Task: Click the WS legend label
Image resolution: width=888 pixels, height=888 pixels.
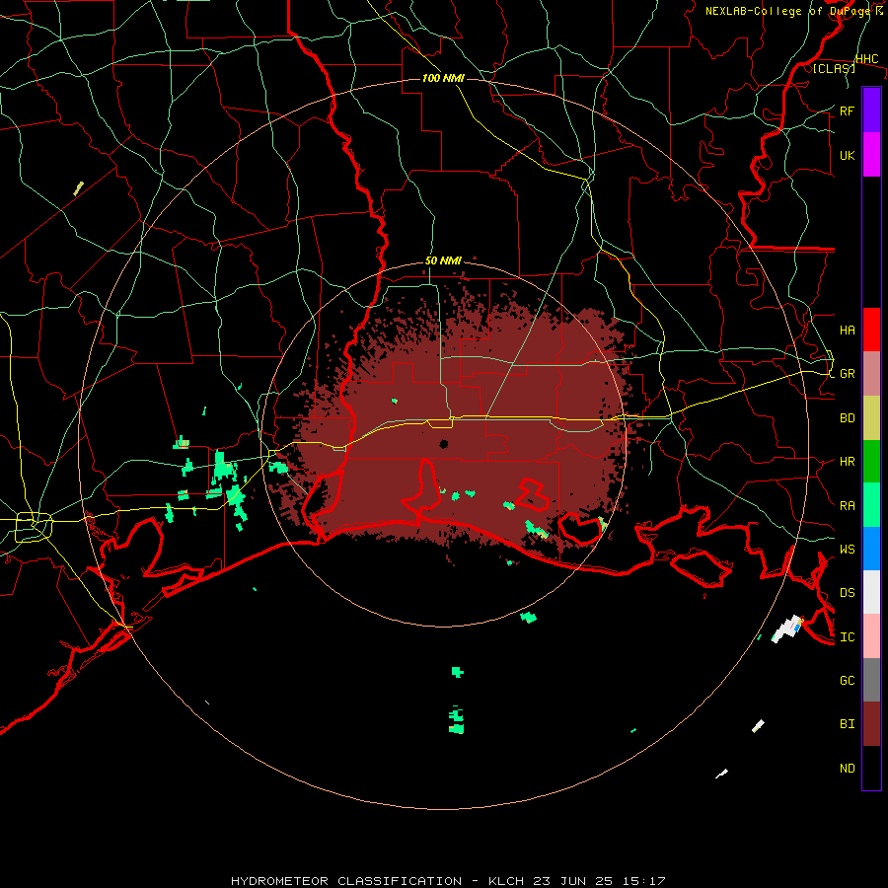Action: click(847, 549)
